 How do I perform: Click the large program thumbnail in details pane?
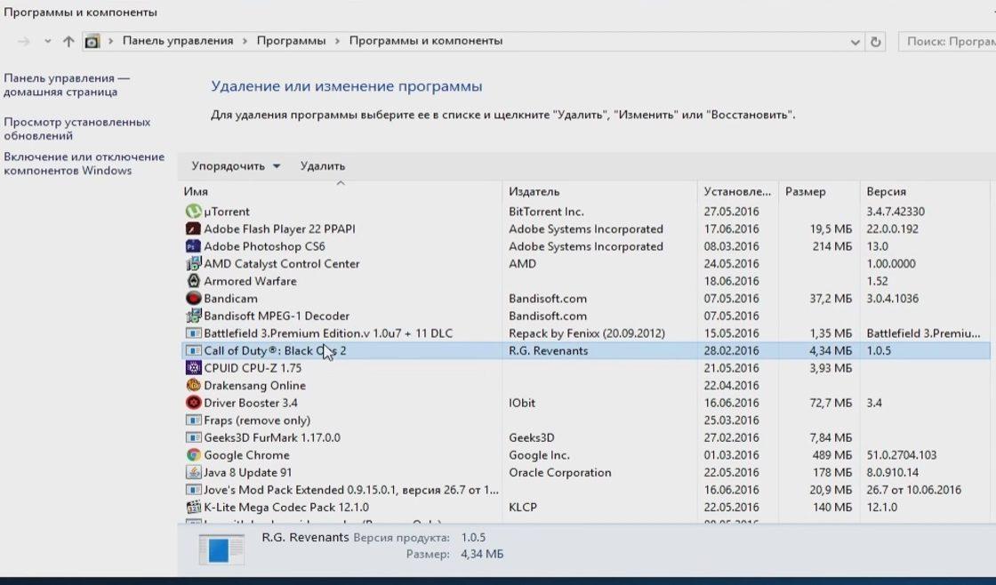(221, 549)
